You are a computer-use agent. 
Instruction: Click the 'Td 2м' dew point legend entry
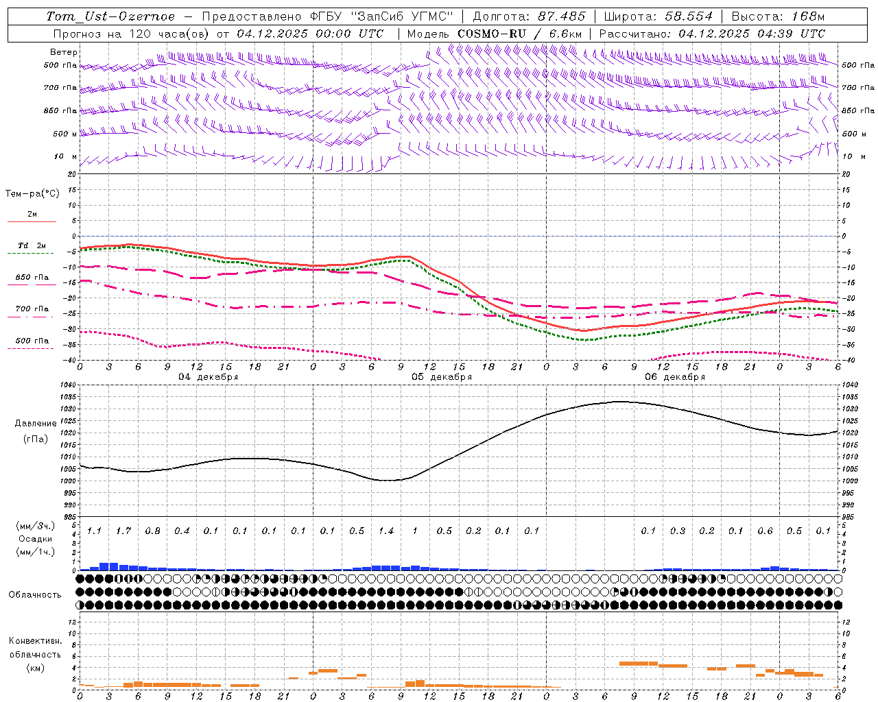pyautogui.click(x=32, y=245)
